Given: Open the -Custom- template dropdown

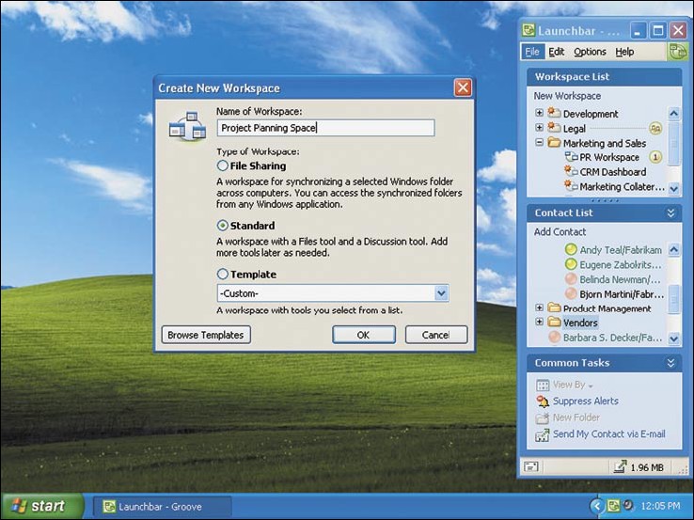Looking at the screenshot, I should [x=441, y=293].
